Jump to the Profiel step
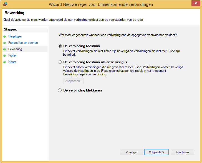Viewport: 202px width, 163px height. (12, 55)
